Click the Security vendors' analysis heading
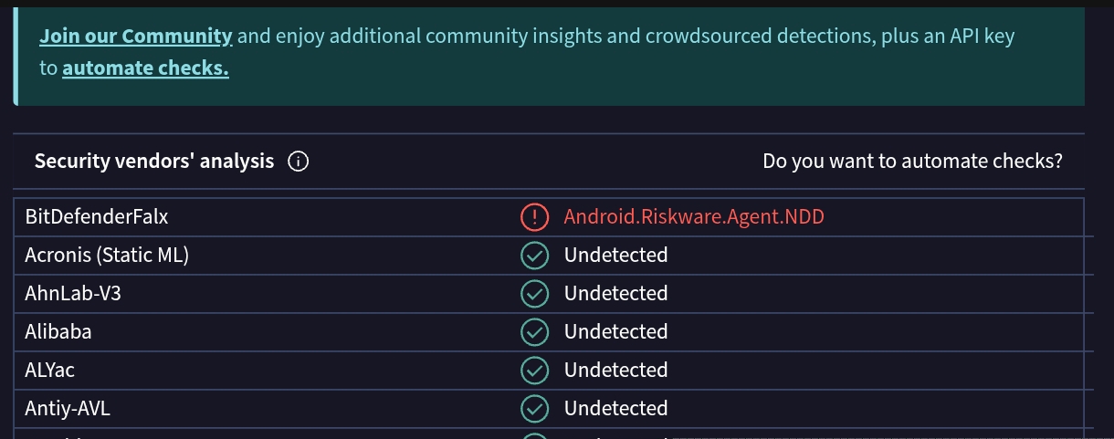Image resolution: width=1114 pixels, height=439 pixels. pos(154,162)
